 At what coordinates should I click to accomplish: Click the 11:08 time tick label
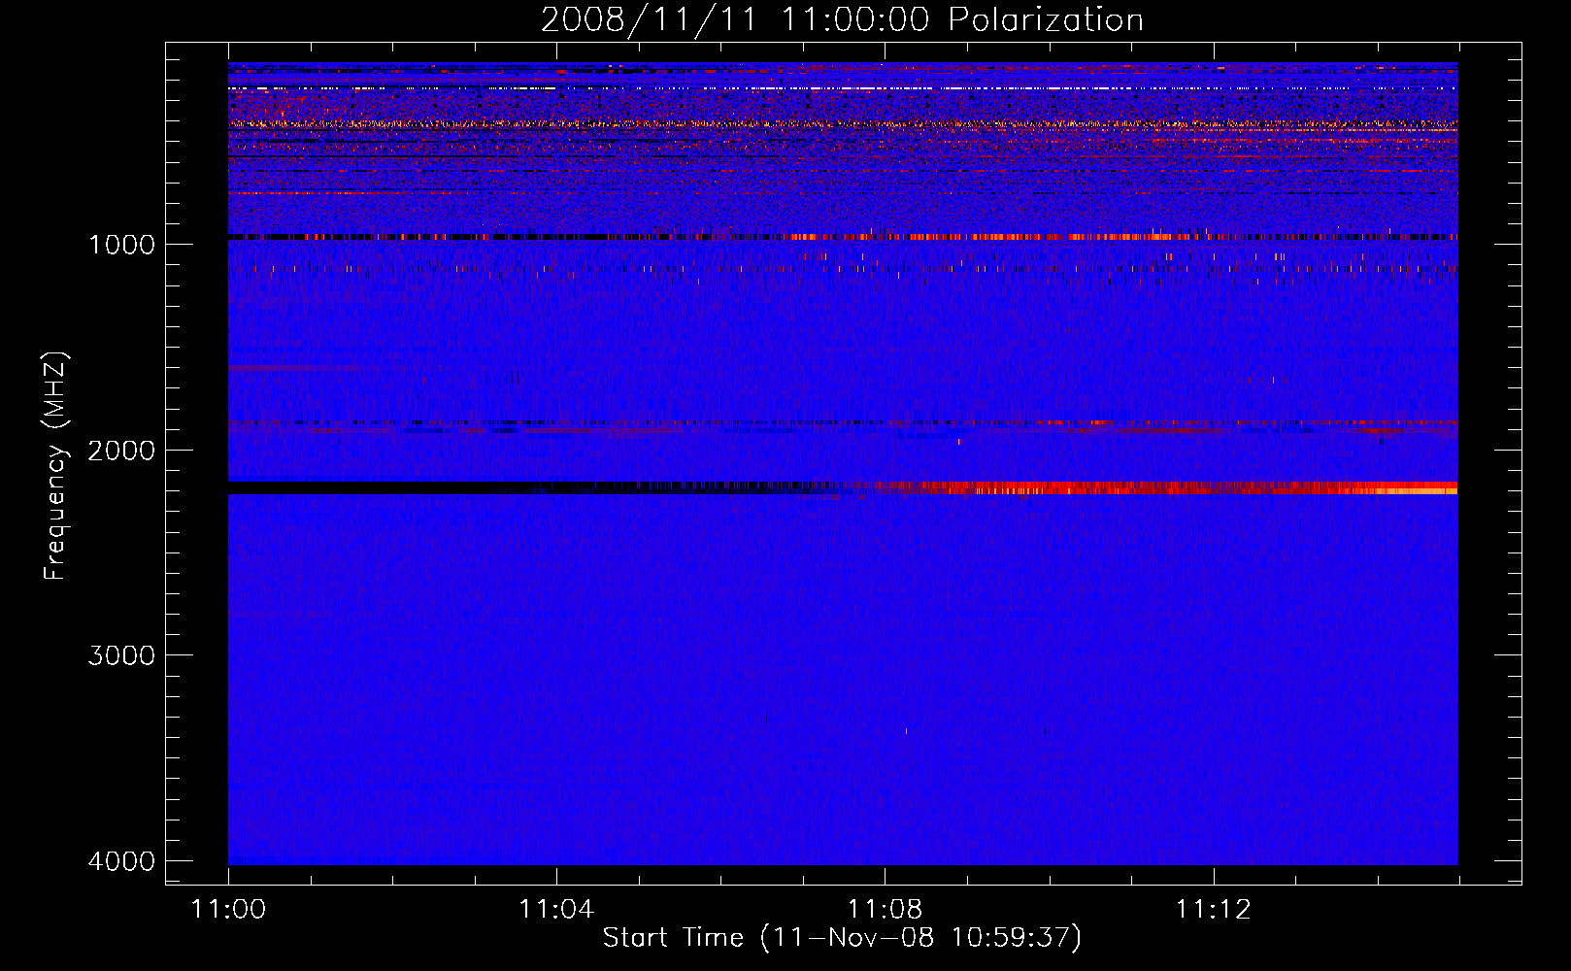(x=885, y=909)
